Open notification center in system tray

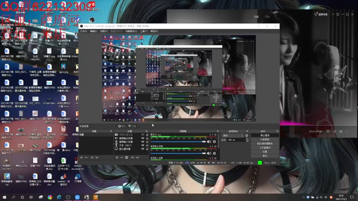coord(352,197)
